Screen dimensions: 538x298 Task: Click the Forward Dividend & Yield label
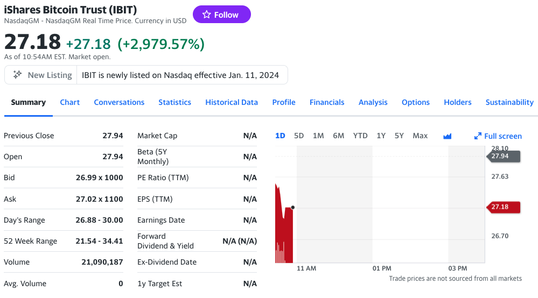coord(165,241)
